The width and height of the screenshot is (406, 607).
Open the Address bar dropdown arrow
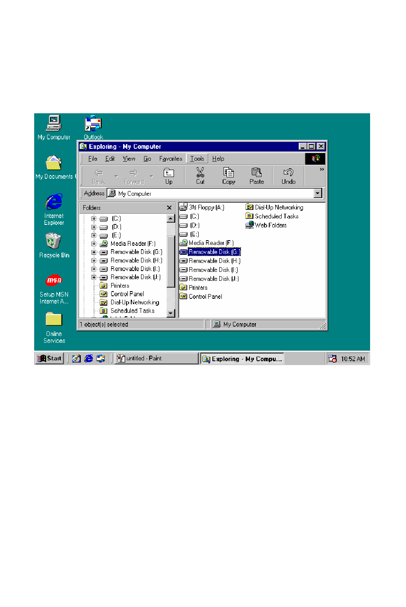tap(318, 193)
